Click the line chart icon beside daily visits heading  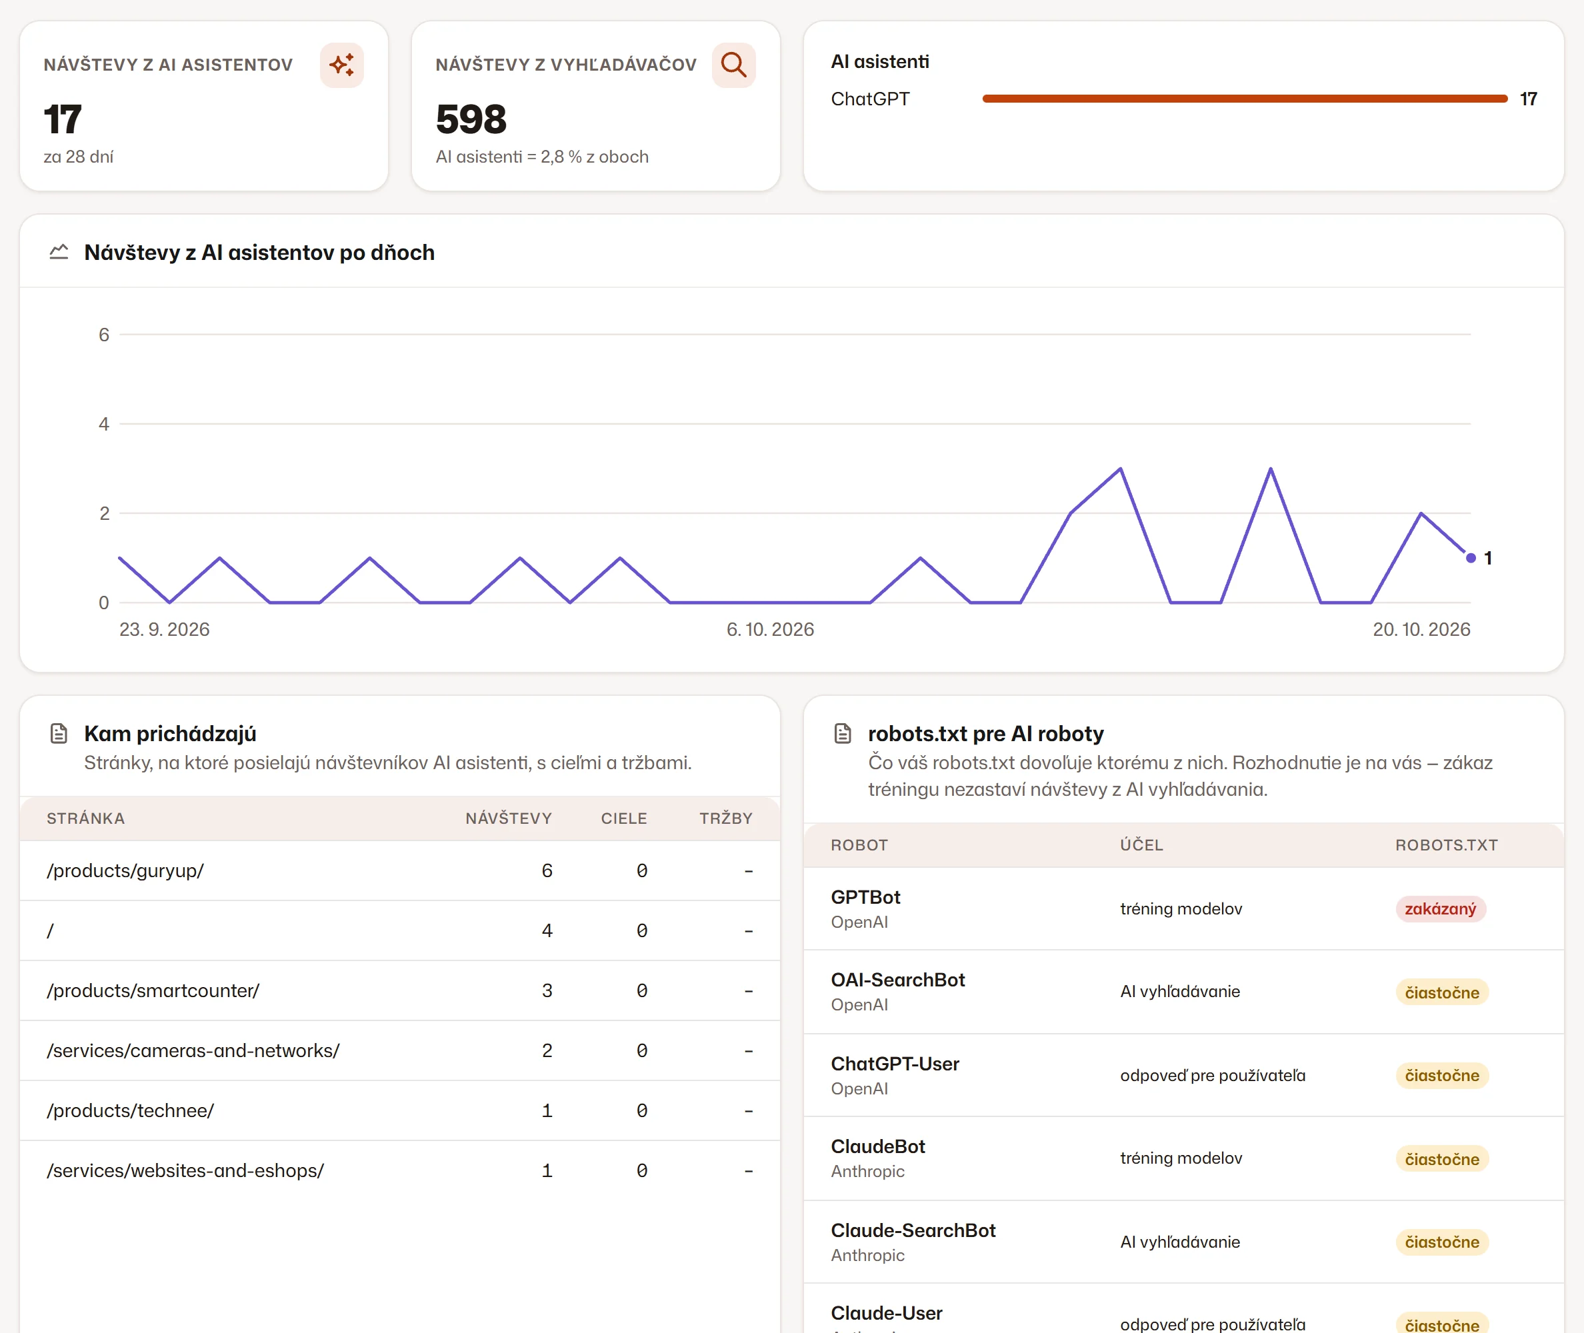59,253
